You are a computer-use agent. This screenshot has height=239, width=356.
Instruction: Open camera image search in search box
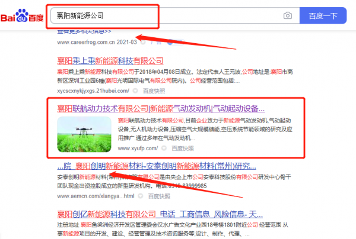pyautogui.click(x=287, y=15)
